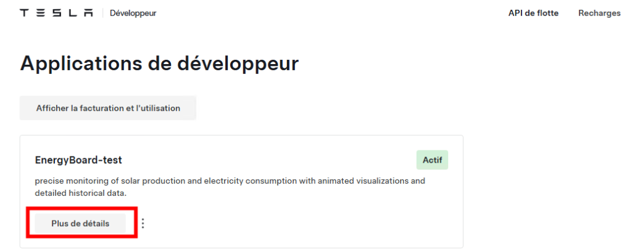Click the word Développeur next to the Tesla logo
The height and width of the screenshot is (252, 632).
133,14
